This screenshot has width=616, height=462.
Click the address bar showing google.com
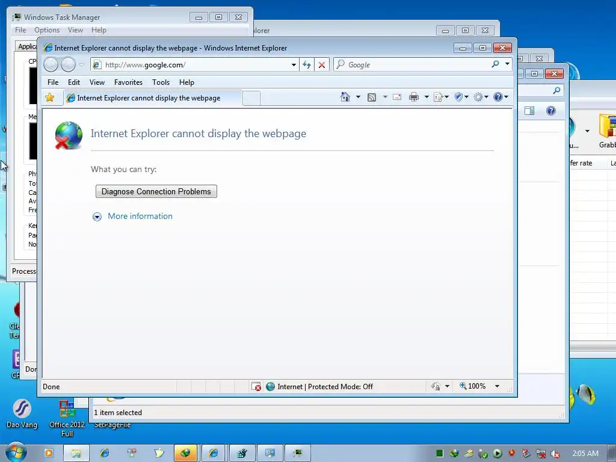(194, 65)
